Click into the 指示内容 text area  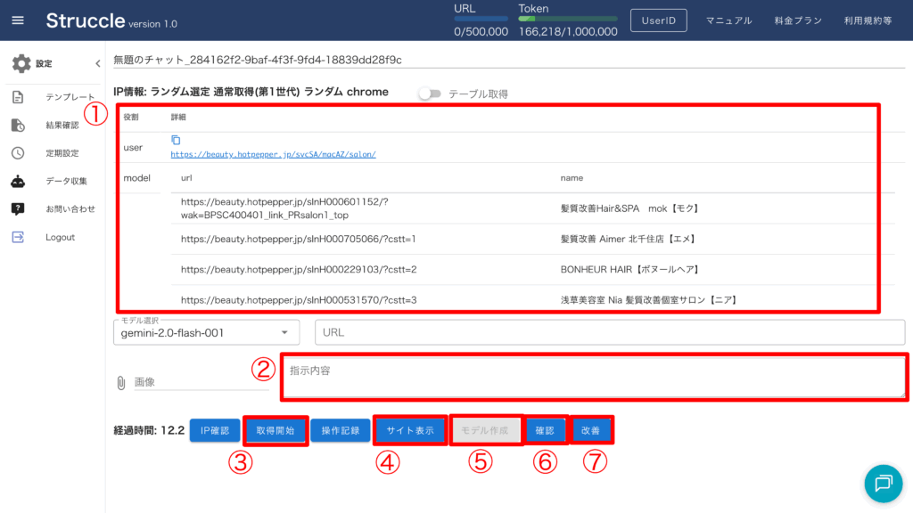click(x=594, y=376)
